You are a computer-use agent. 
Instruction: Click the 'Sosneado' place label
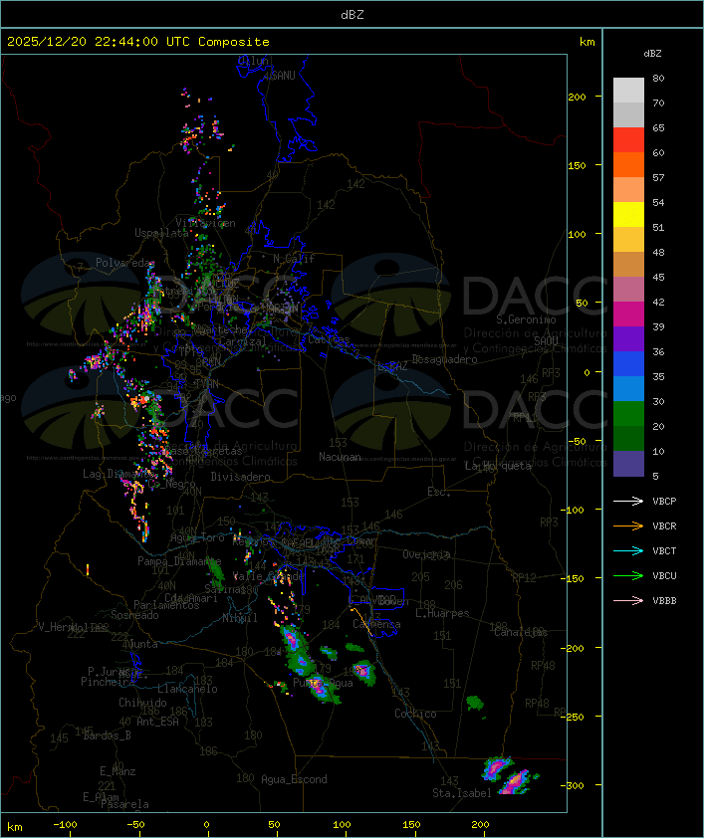[134, 615]
